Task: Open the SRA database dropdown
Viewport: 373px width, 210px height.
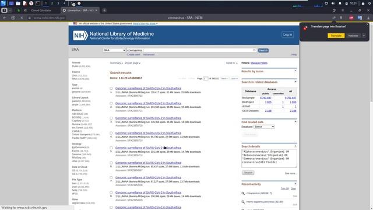Action: coord(114,50)
